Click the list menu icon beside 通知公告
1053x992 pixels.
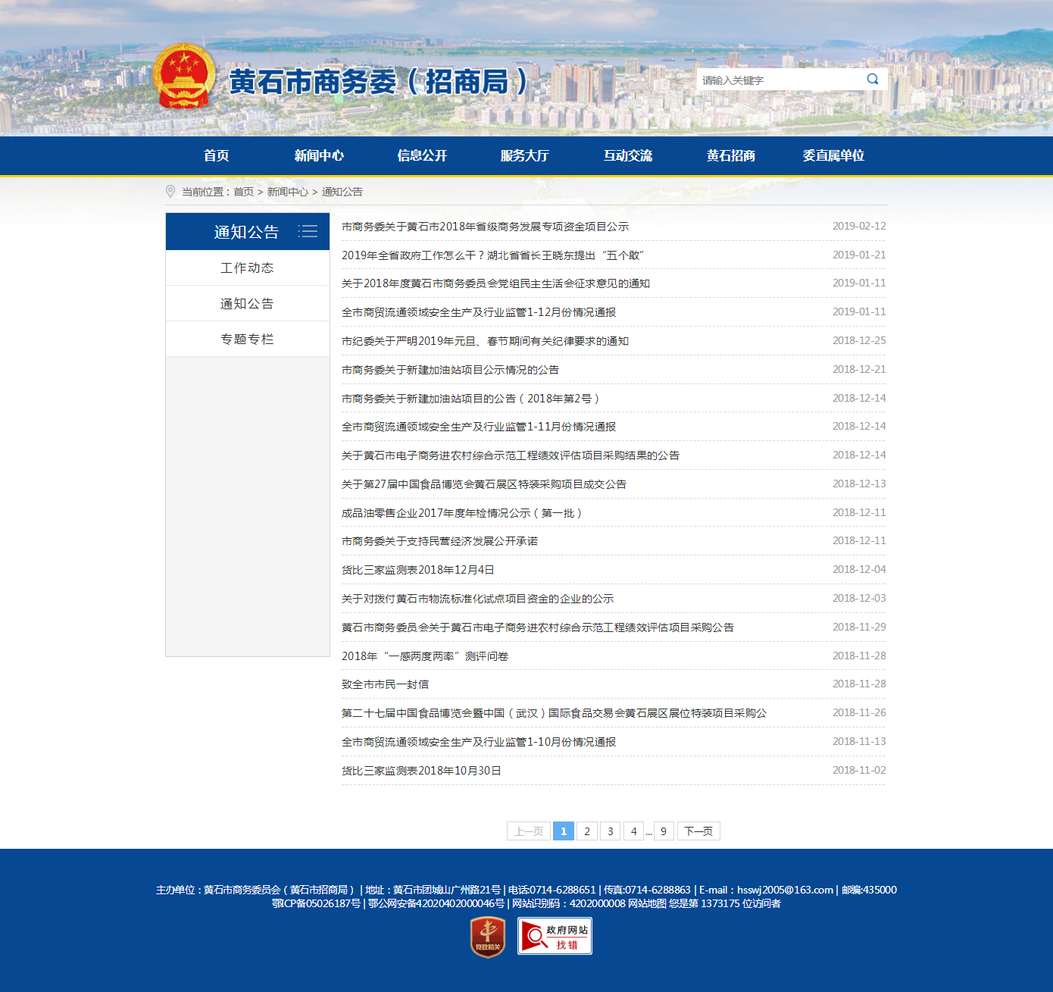308,232
